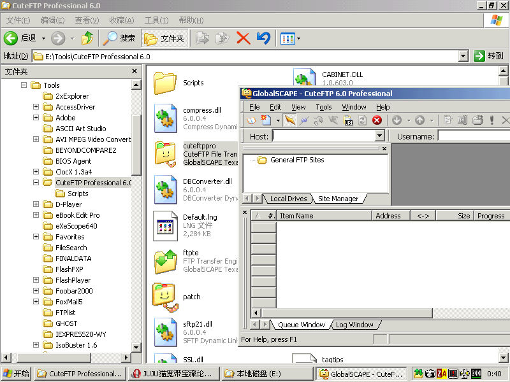This screenshot has width=510, height=382.
Task: Toggle the Folders (文件夹) pane button
Action: (x=164, y=38)
